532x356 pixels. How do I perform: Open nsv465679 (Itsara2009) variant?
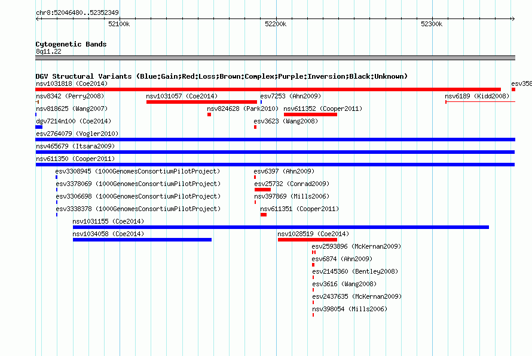(x=75, y=146)
